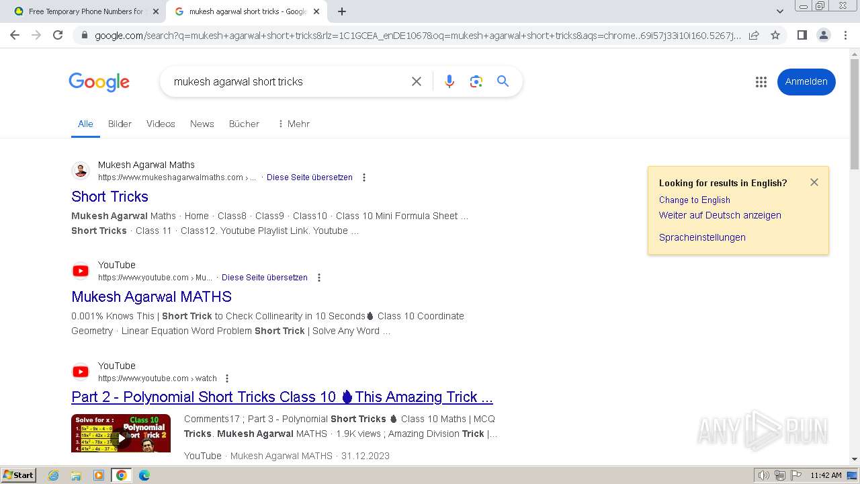Open Chrome three-dot menu
Image resolution: width=860 pixels, height=484 pixels.
845,35
